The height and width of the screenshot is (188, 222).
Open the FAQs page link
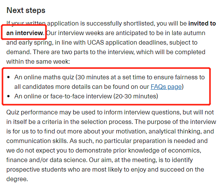[166, 87]
